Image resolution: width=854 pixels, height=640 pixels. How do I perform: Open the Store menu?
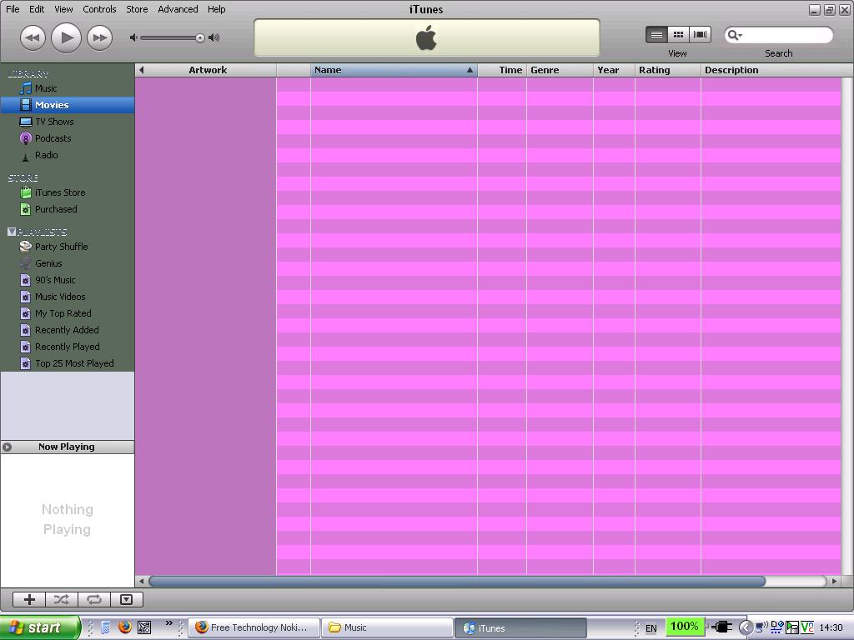coord(137,9)
